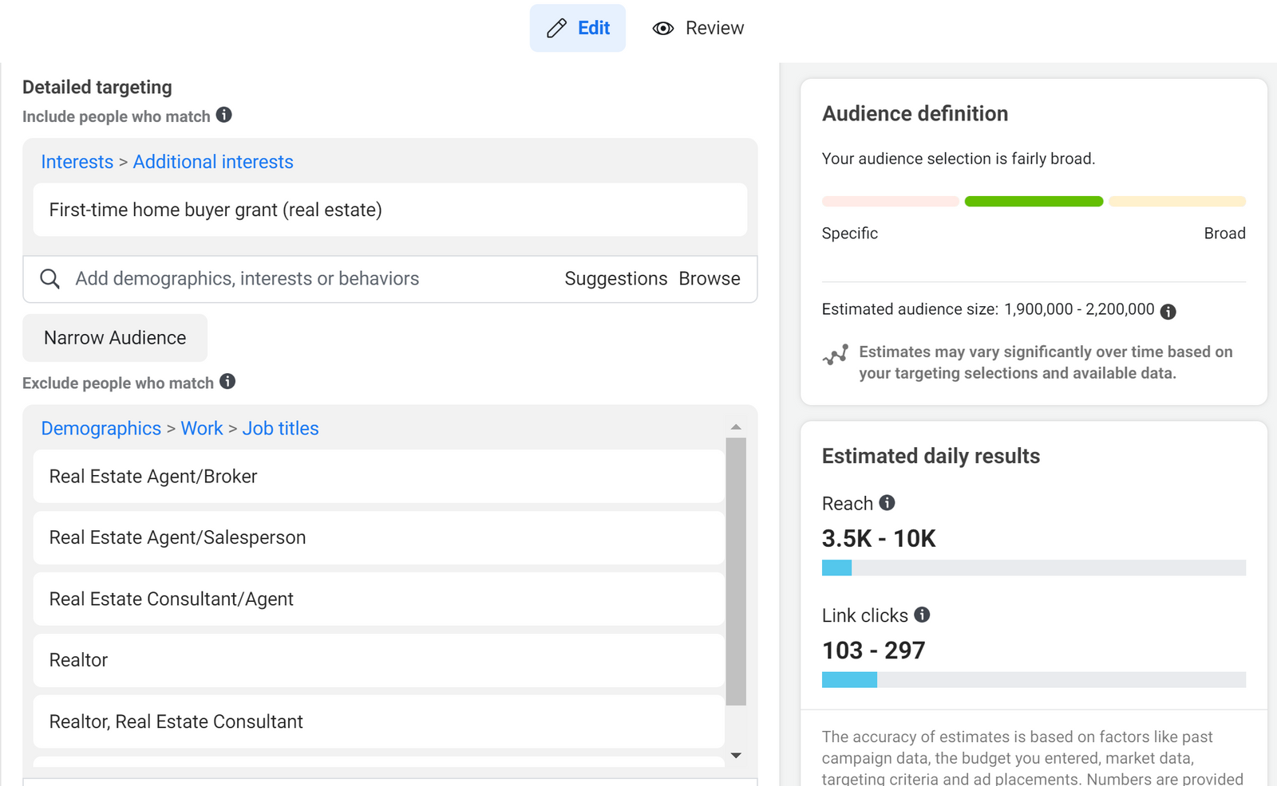This screenshot has height=786, width=1277.
Task: Click info icon beside Include people who match
Action: pyautogui.click(x=224, y=115)
